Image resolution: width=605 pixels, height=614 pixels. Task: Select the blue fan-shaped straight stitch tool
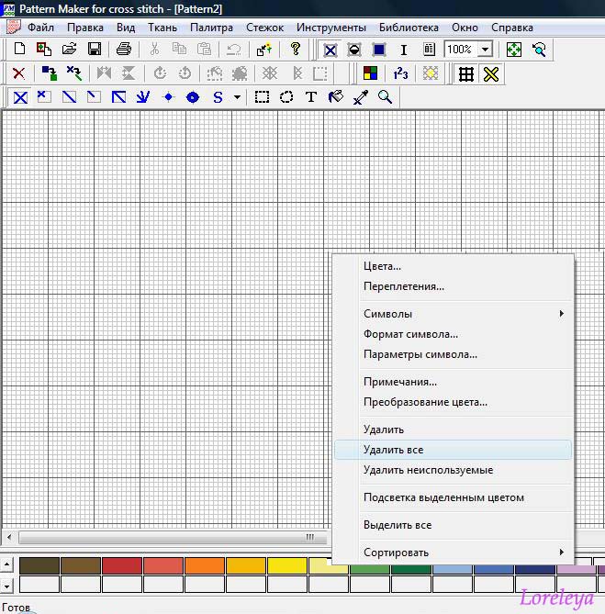click(x=143, y=96)
